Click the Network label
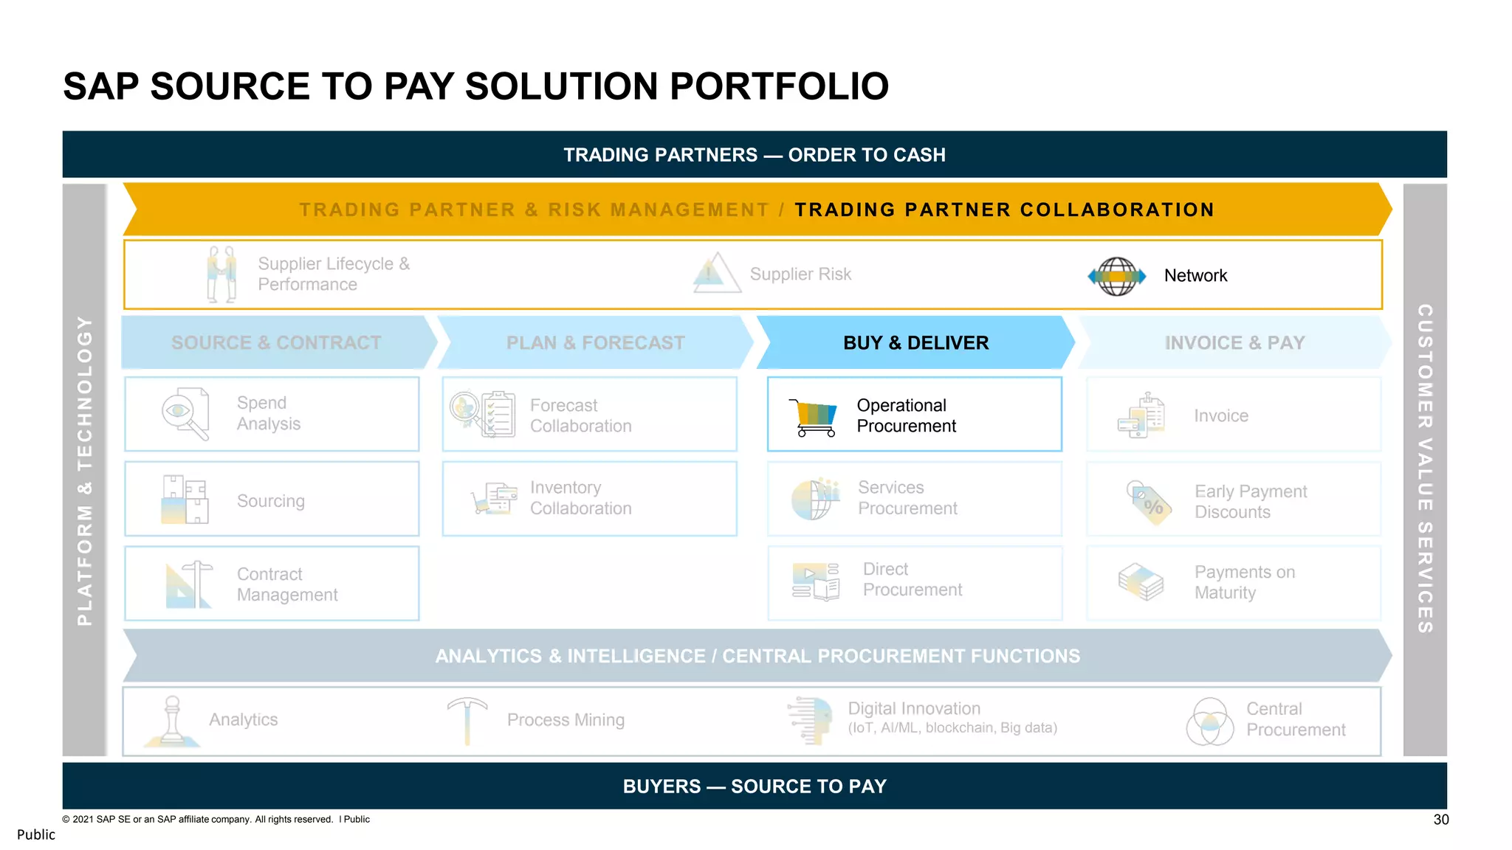Viewport: 1512px width, 850px height. point(1195,275)
